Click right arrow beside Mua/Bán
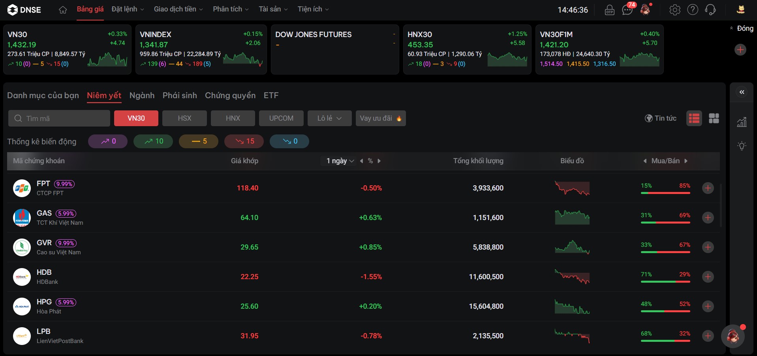Screen dimensions: 757x356 coord(686,161)
